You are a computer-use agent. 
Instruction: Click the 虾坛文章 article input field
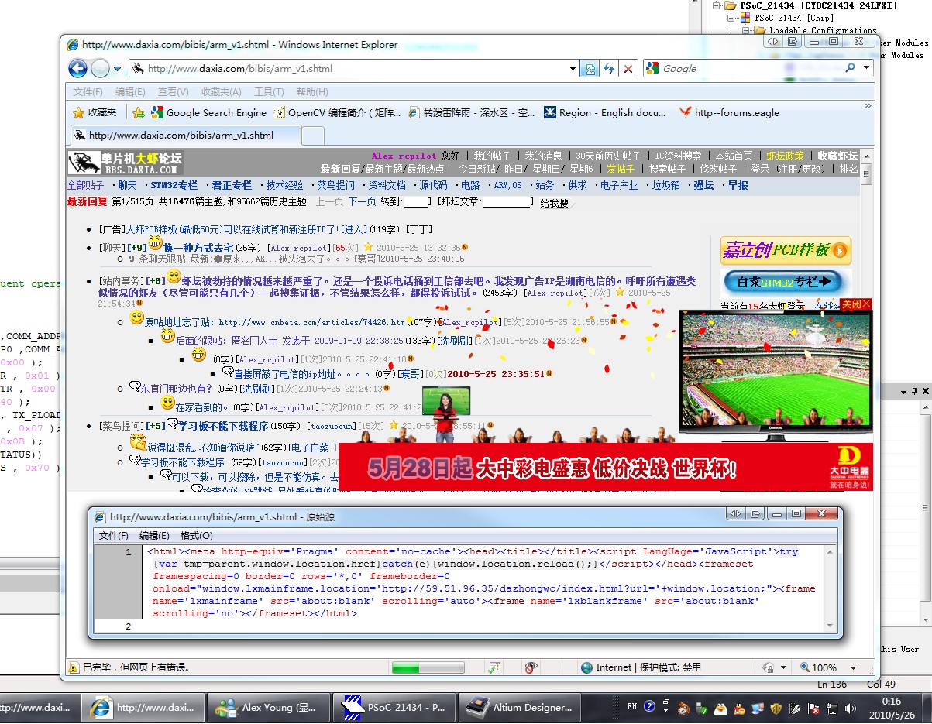[x=506, y=202]
